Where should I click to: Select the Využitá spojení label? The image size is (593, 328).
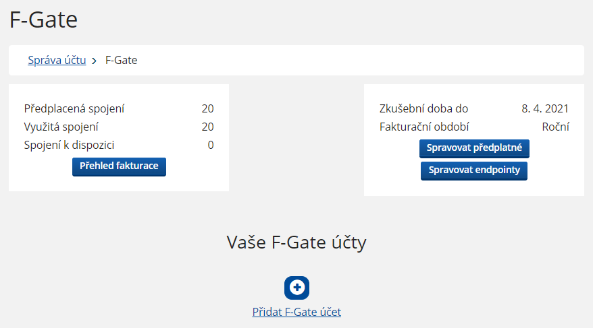click(x=61, y=127)
